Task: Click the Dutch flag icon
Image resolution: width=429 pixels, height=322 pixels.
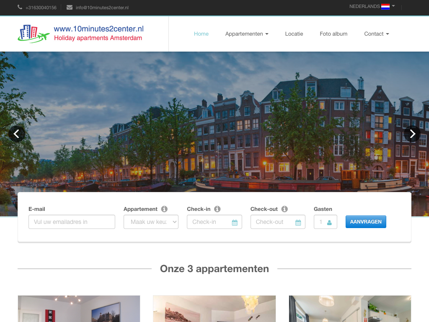Action: click(385, 7)
